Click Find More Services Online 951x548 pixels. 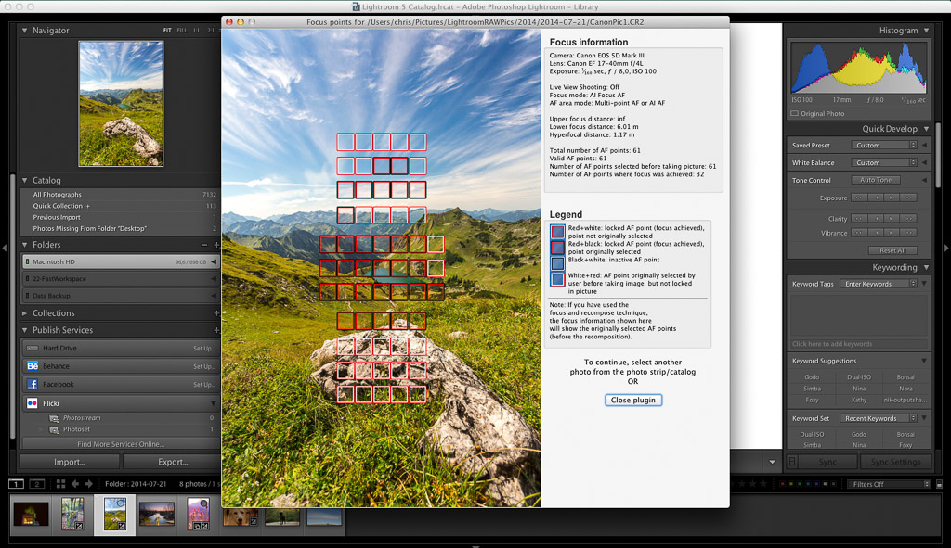(121, 444)
